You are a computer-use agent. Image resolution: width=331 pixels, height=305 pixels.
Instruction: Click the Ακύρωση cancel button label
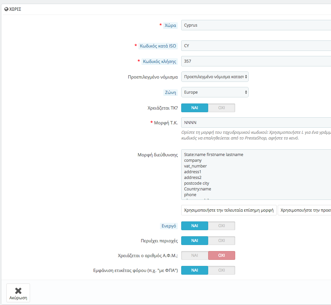tap(18, 298)
